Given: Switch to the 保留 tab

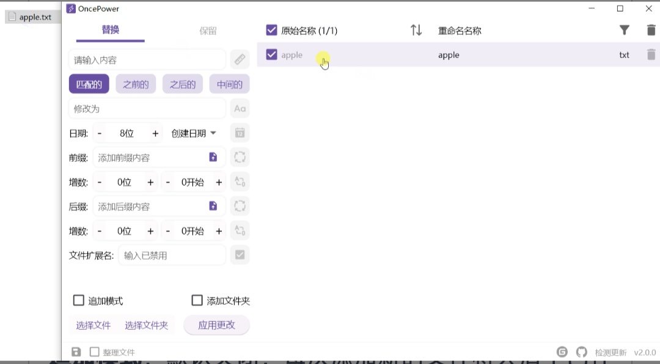Looking at the screenshot, I should 208,31.
